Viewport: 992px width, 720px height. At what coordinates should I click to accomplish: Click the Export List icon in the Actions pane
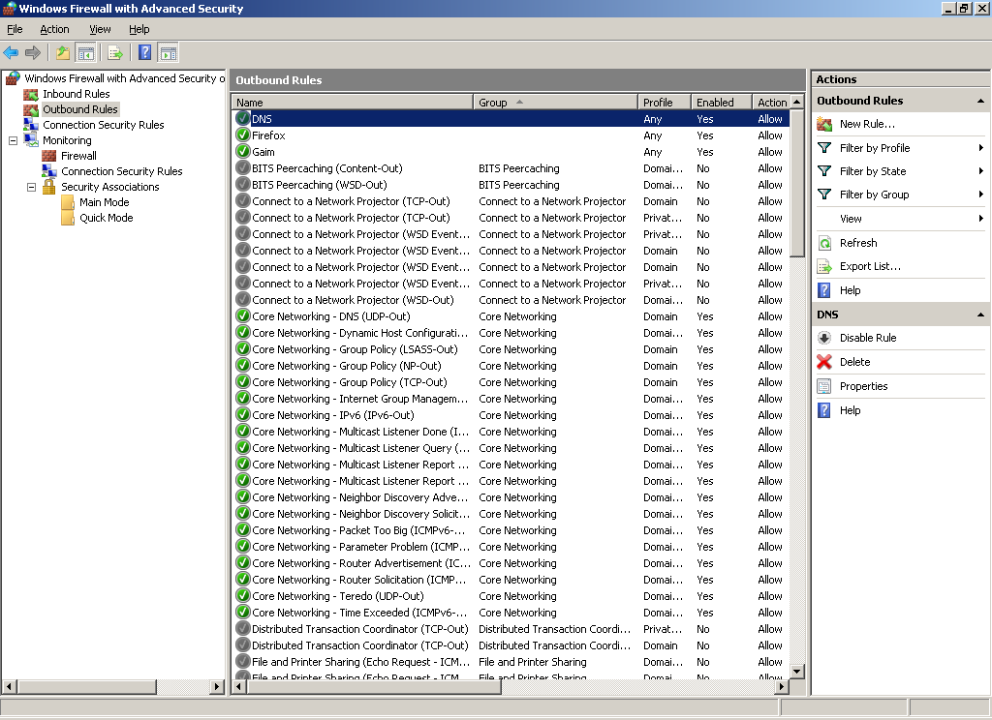824,267
